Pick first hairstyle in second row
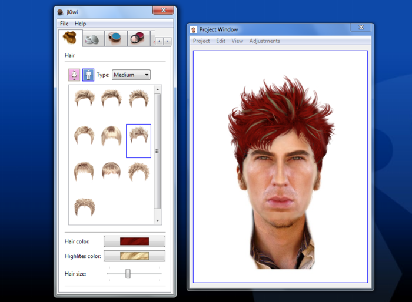The height and width of the screenshot is (302, 412). click(x=84, y=135)
